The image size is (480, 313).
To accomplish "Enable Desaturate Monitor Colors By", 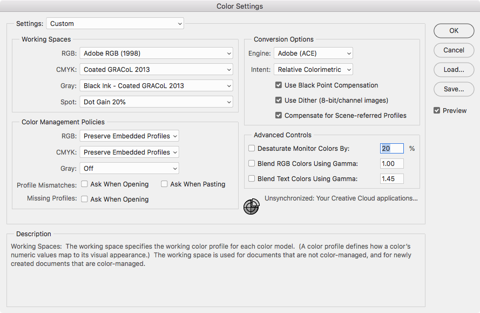I will tap(252, 148).
